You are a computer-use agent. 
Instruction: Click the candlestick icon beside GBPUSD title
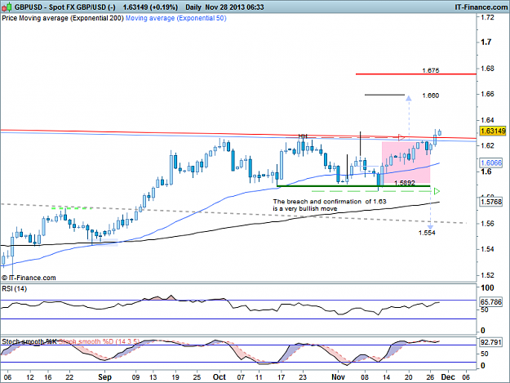(7, 7)
